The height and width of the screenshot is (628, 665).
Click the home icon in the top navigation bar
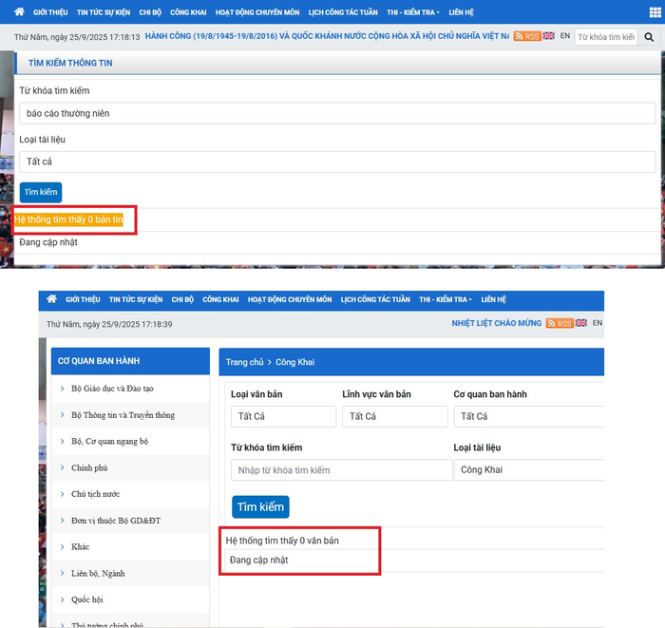19,12
